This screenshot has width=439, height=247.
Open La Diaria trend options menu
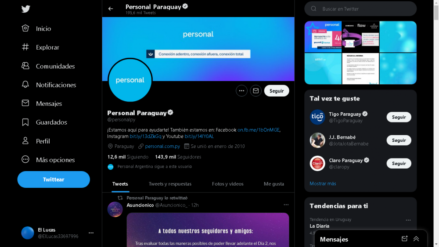pos(408,220)
